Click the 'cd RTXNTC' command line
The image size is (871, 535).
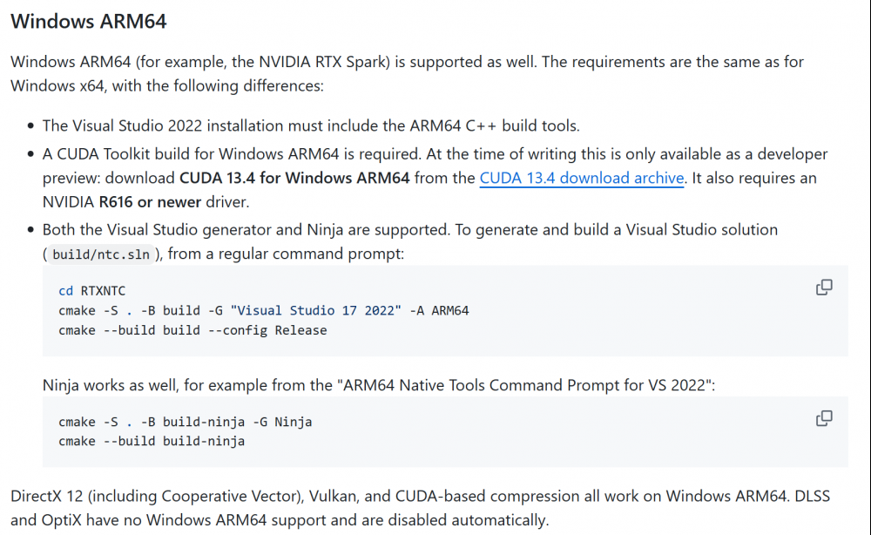point(92,290)
